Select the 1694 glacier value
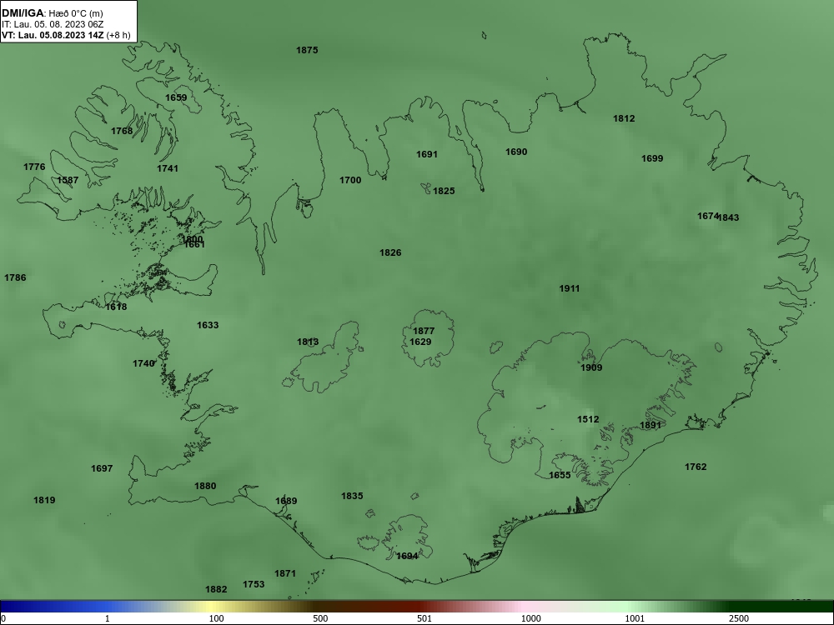The height and width of the screenshot is (625, 834). [408, 557]
